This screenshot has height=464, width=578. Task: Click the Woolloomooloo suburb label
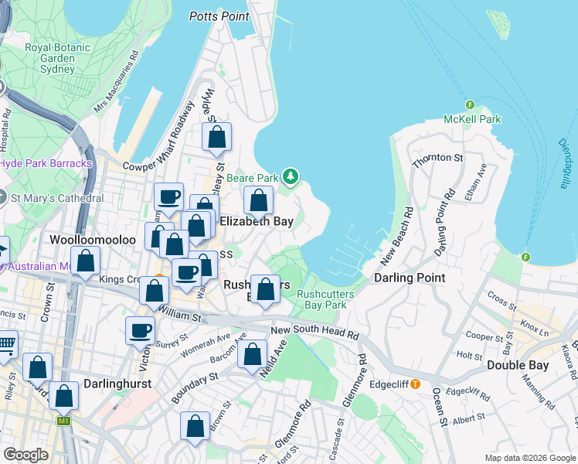point(93,240)
